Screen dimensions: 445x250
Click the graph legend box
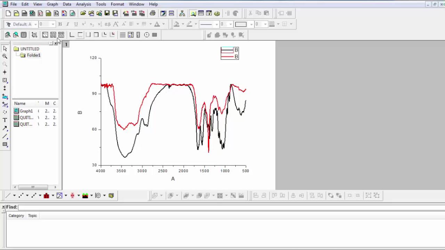coord(230,53)
